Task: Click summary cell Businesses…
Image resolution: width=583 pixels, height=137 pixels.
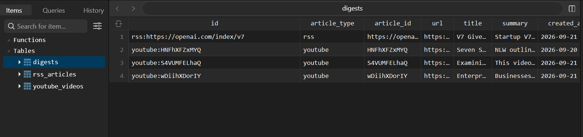Action: [x=515, y=76]
